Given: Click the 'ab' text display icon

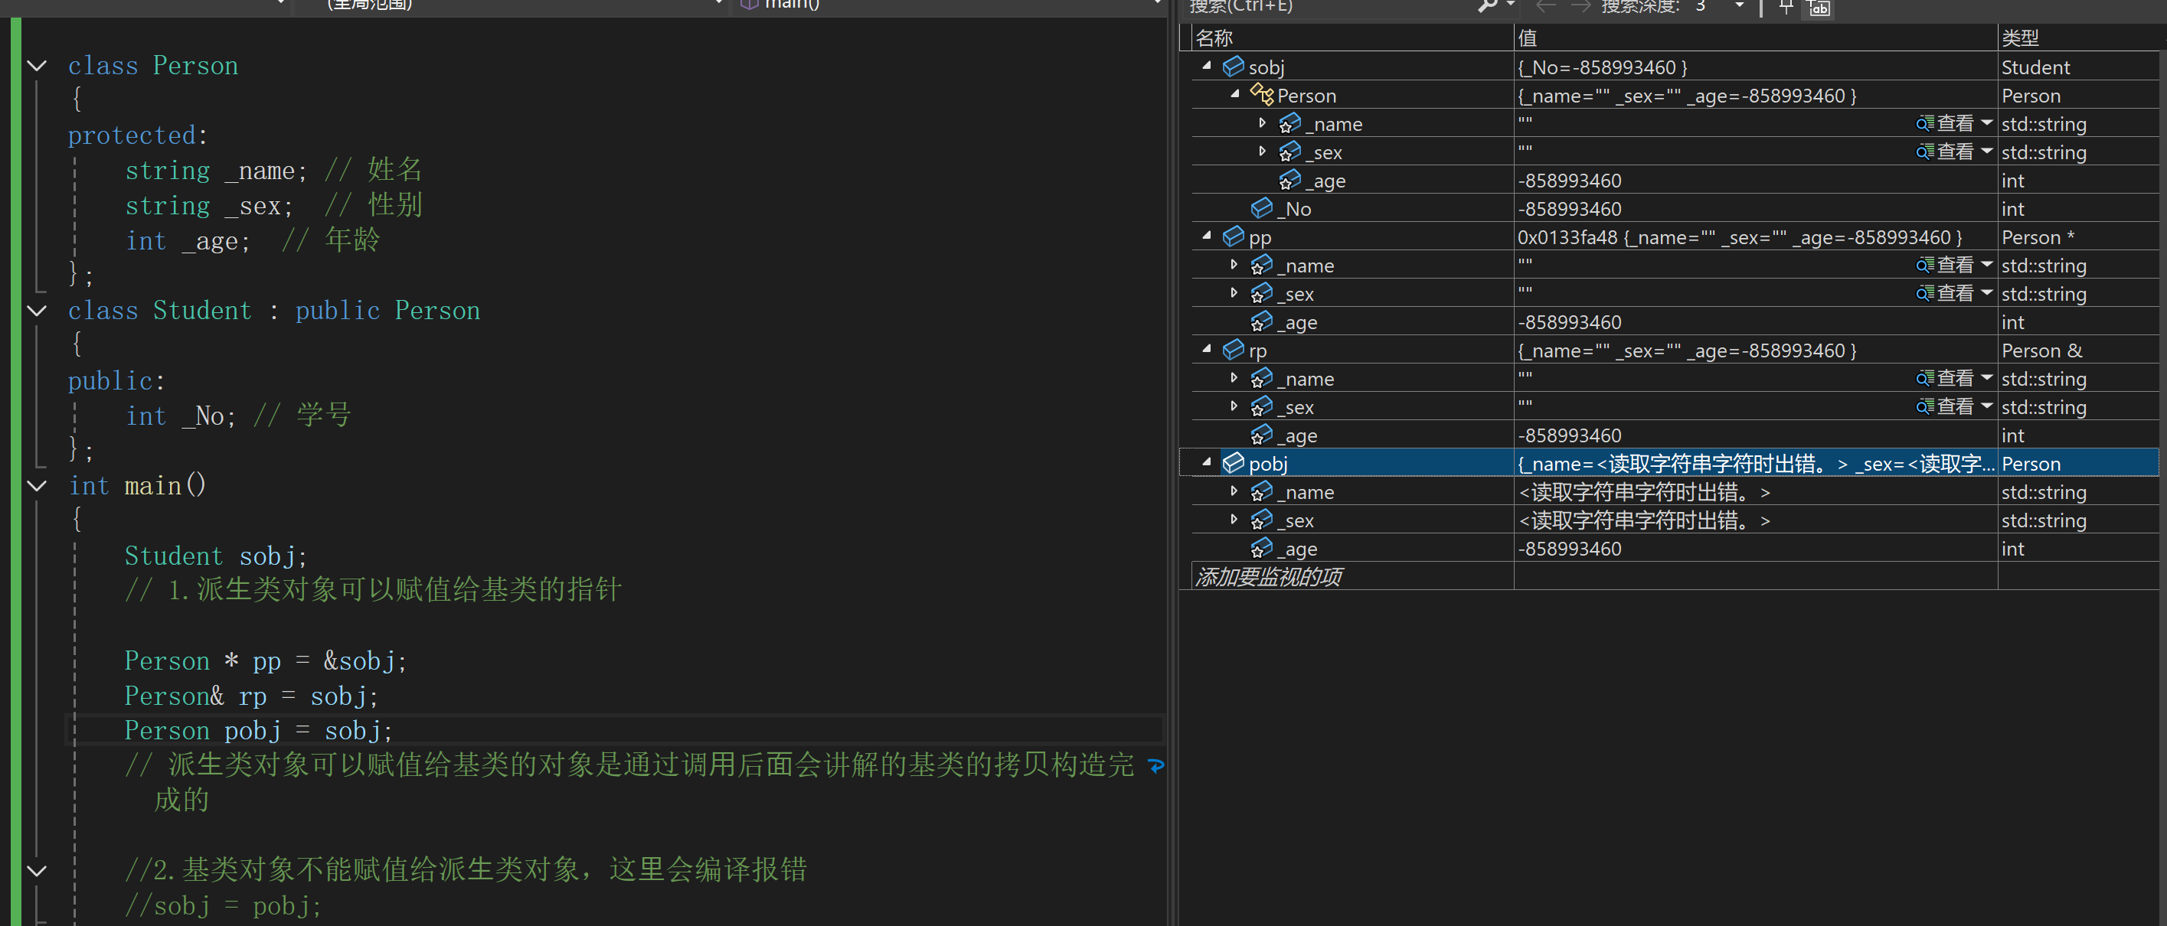Looking at the screenshot, I should pyautogui.click(x=1819, y=8).
